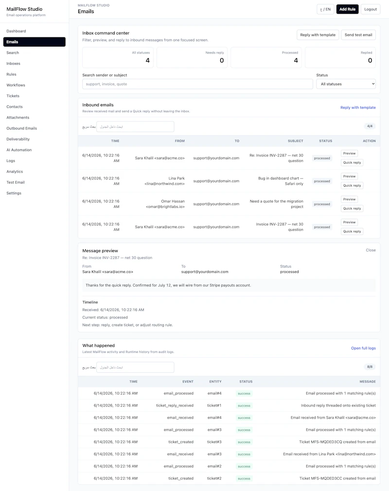
Task: Open Tickets in the sidebar
Action: pyautogui.click(x=13, y=96)
